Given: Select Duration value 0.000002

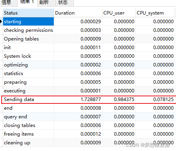Looking at the screenshot, I should click(x=91, y=65).
